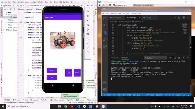Screen dimensions: 195x109
Task: Open VS Code Selection menu
Action: pos(113,13)
